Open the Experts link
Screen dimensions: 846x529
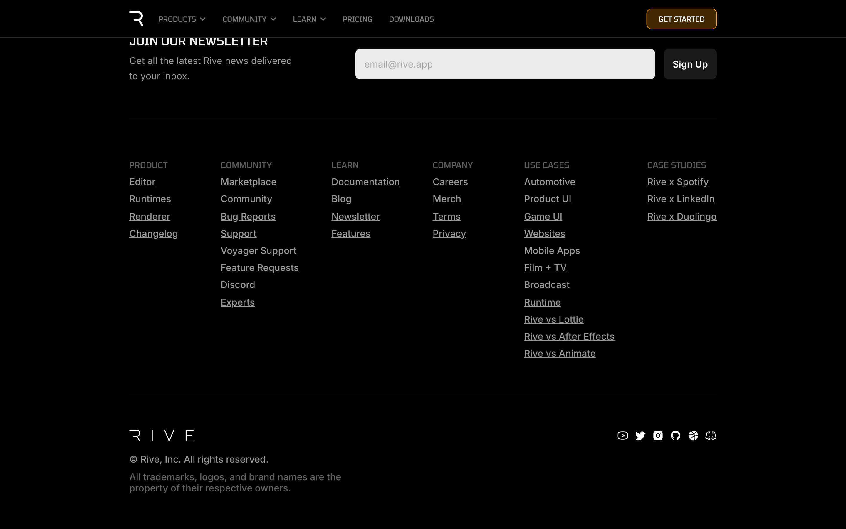tap(238, 302)
